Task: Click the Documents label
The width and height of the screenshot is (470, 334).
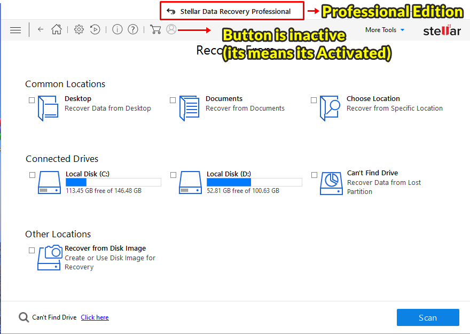Action: coord(224,99)
